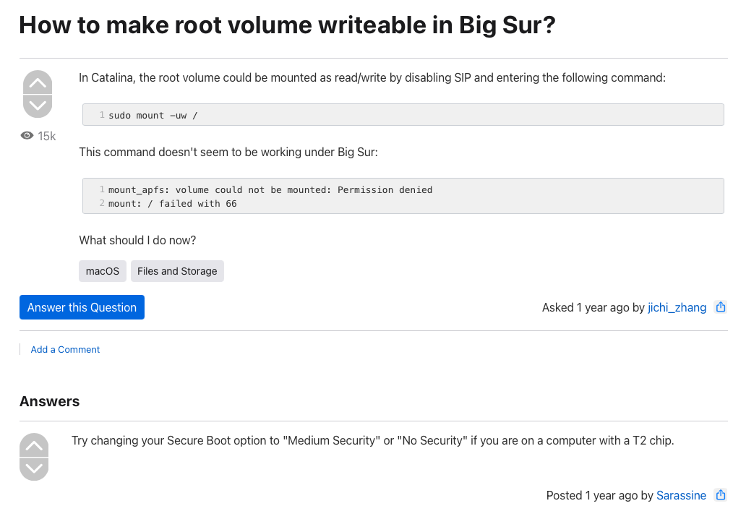Click the Answer this Question button
This screenshot has width=733, height=506.
(82, 307)
